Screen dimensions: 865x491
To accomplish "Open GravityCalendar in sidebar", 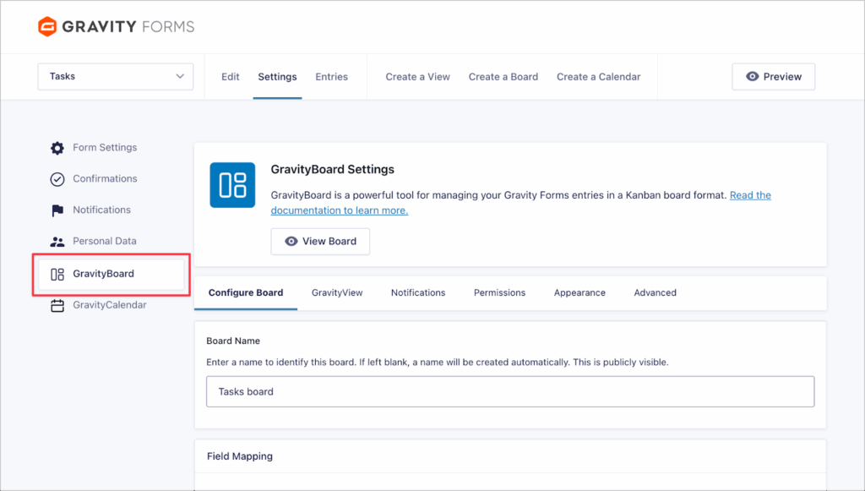I will (111, 305).
